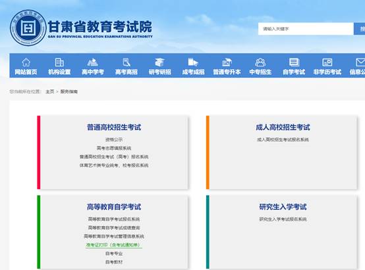Click the building icon above 机构设置

coord(59,62)
